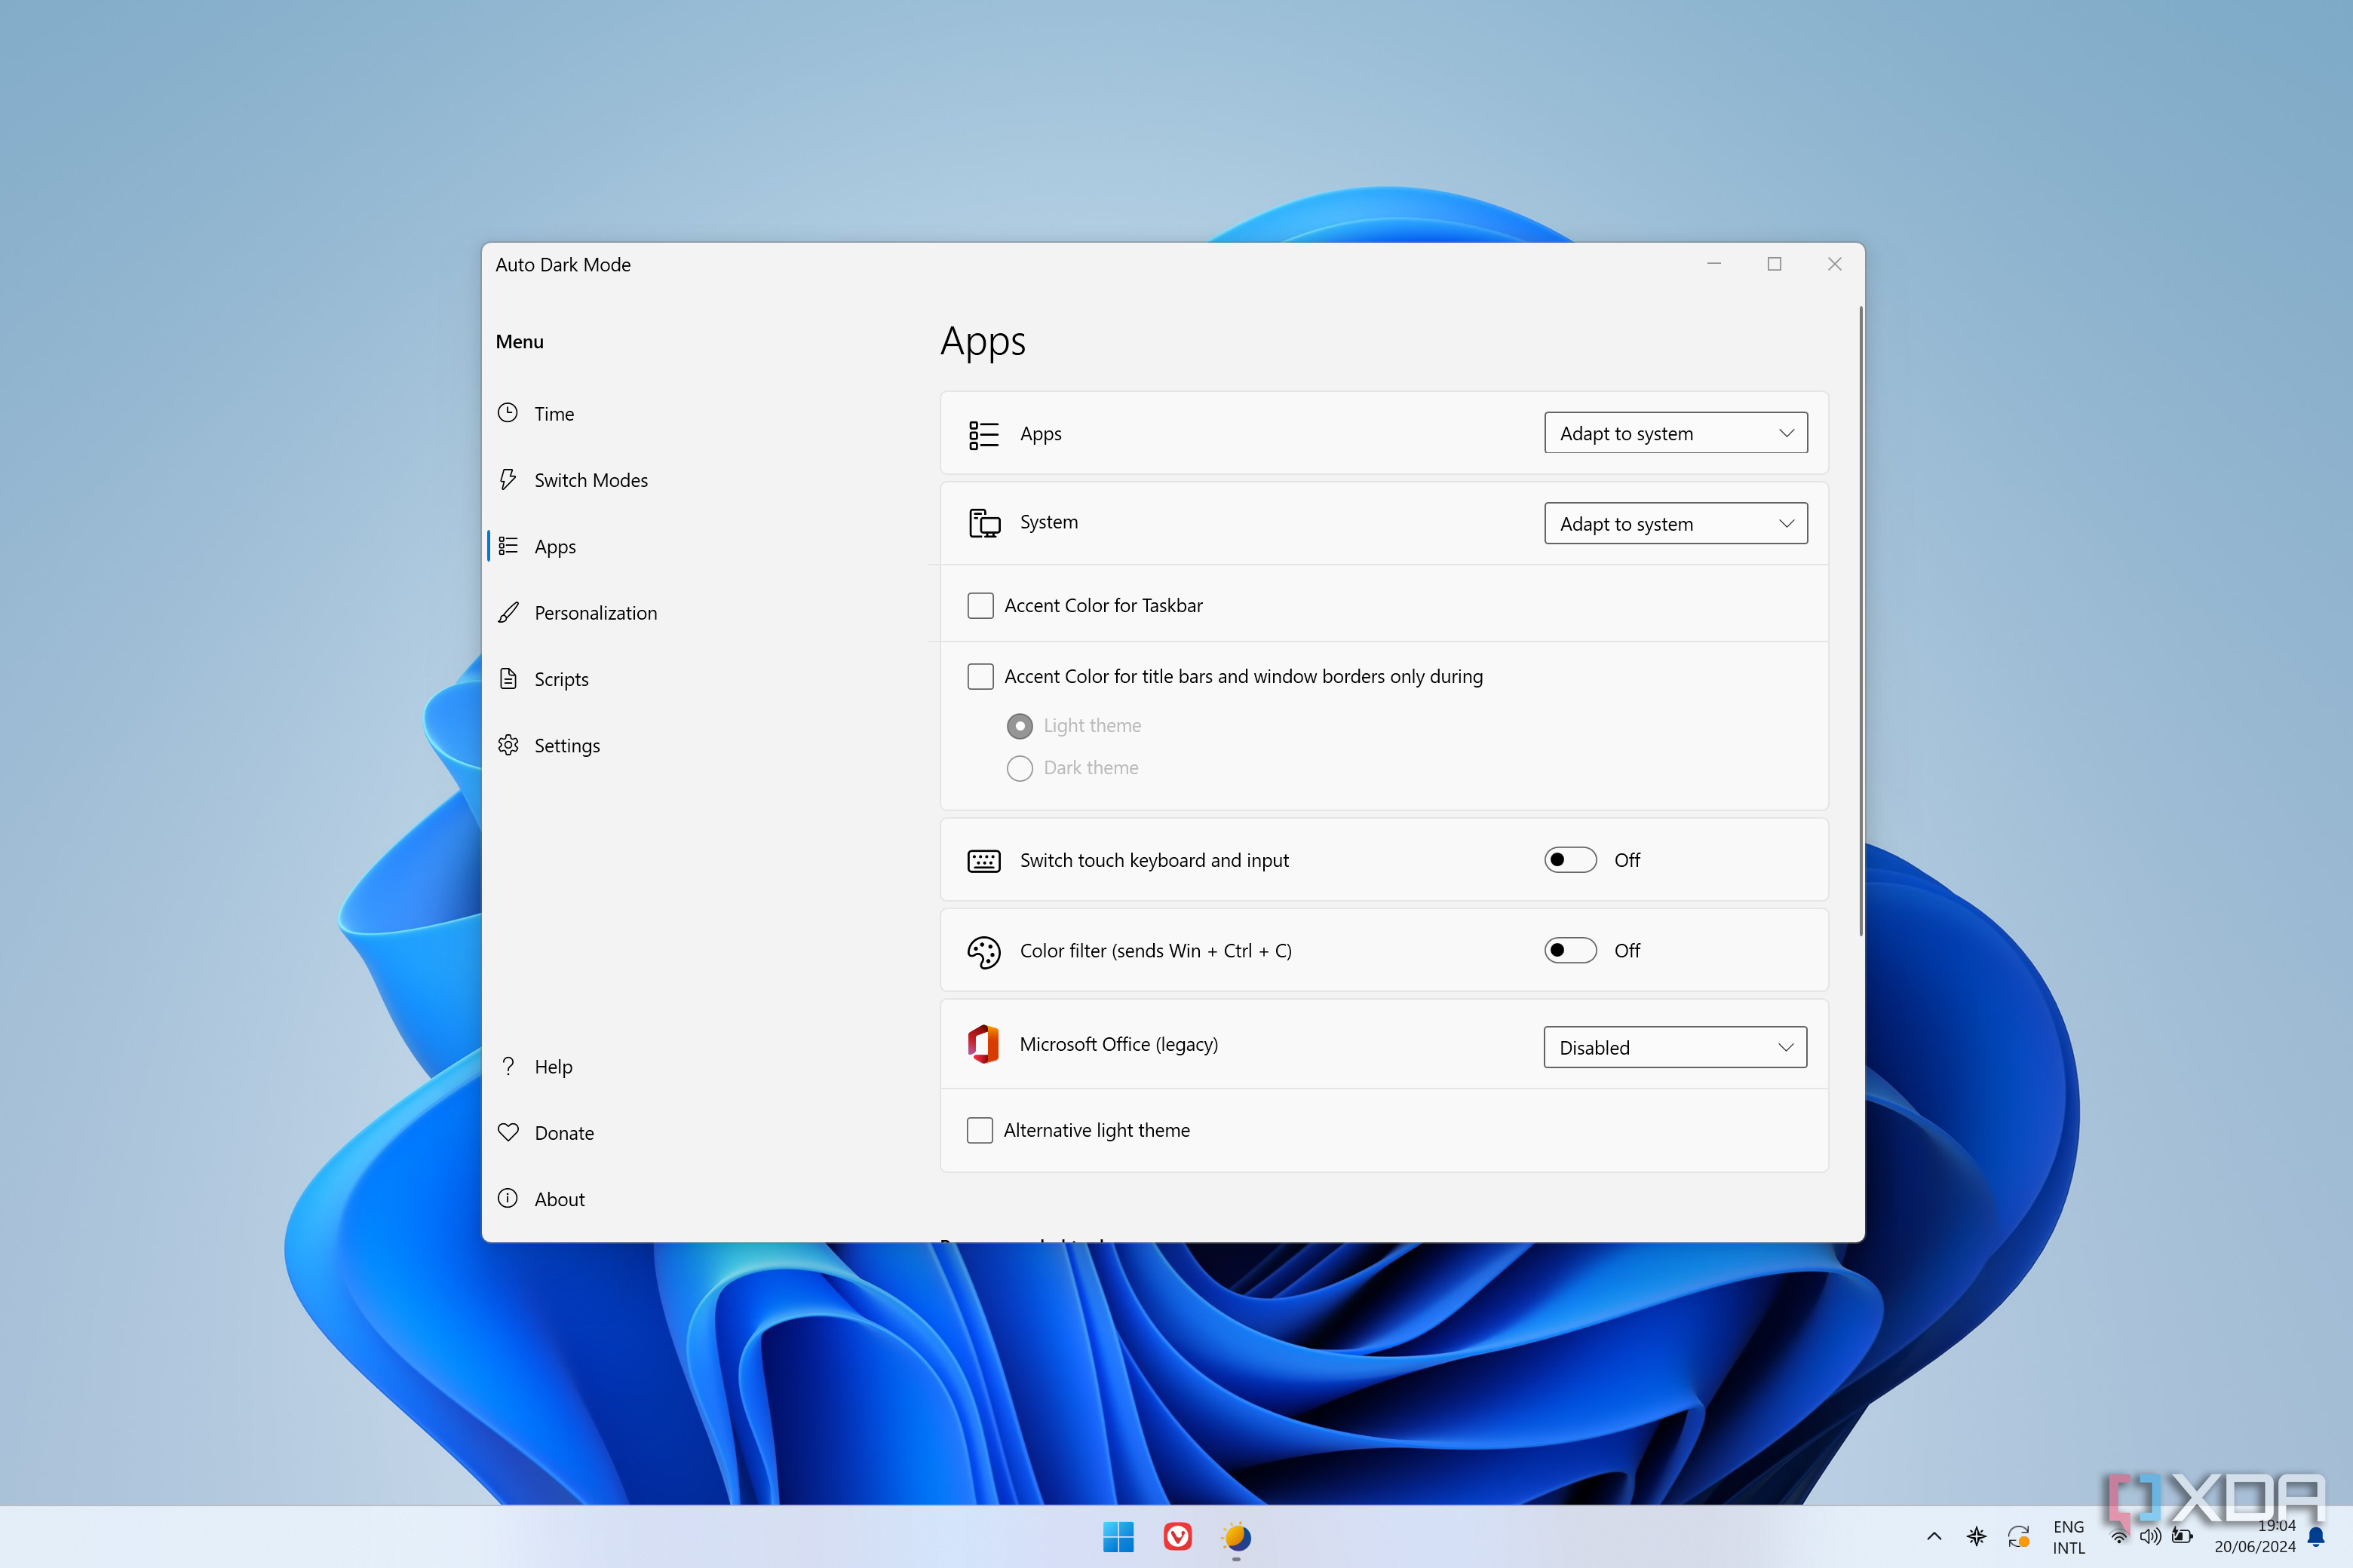The width and height of the screenshot is (2353, 1568).
Task: Turn on the Color filter toggle
Action: point(1569,950)
